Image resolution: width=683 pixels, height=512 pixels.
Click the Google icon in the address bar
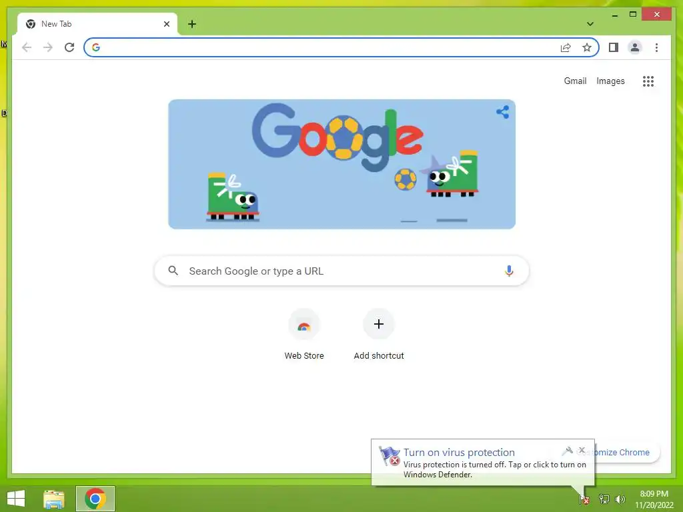click(x=96, y=47)
